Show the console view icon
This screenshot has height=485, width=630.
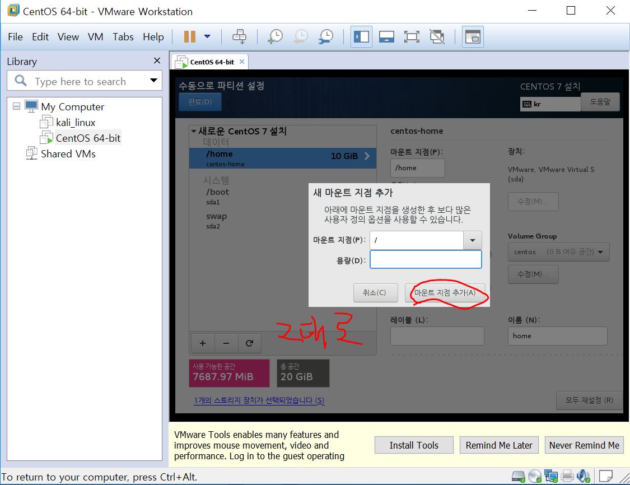click(x=473, y=36)
